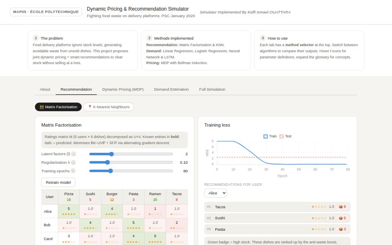
Task: Click Bob's Tacos rating cell showing 2
Action: click(177, 225)
